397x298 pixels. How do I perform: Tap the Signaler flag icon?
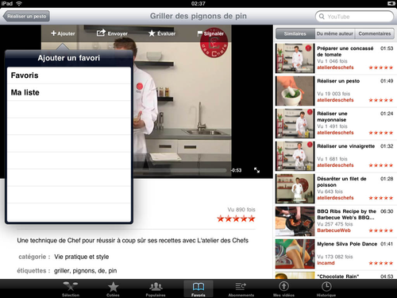[x=200, y=33]
